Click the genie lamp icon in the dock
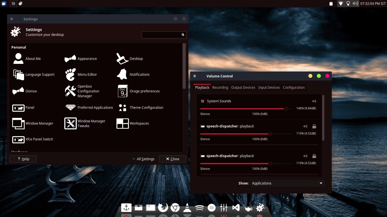The image size is (387, 217). (x=248, y=209)
